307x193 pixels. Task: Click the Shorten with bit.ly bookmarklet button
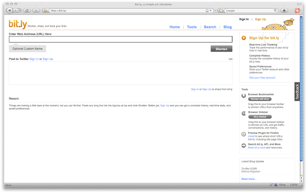[260, 99]
